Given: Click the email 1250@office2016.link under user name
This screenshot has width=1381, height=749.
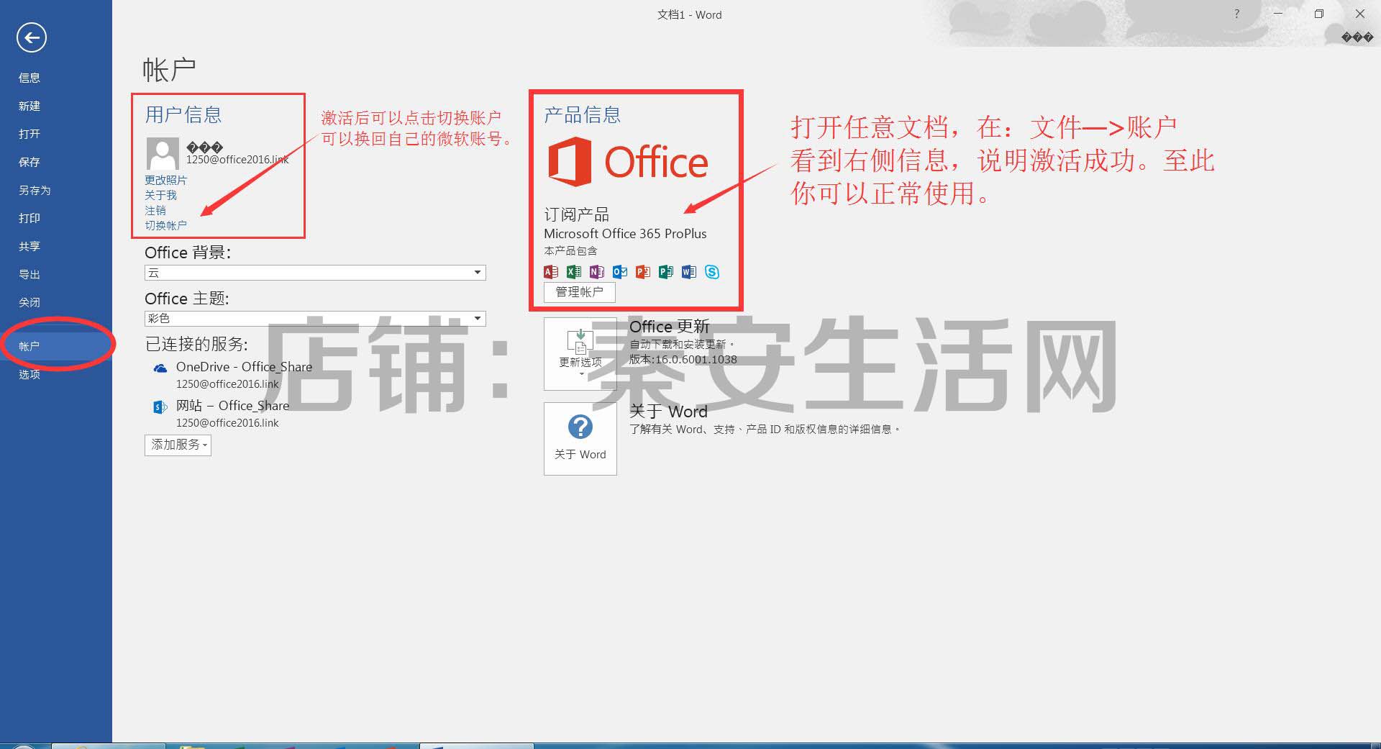Looking at the screenshot, I should 238,160.
